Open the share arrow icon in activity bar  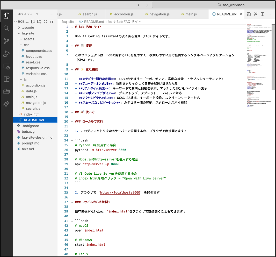(x=6, y=104)
